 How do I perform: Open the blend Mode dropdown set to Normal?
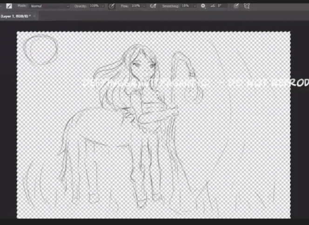[50, 6]
